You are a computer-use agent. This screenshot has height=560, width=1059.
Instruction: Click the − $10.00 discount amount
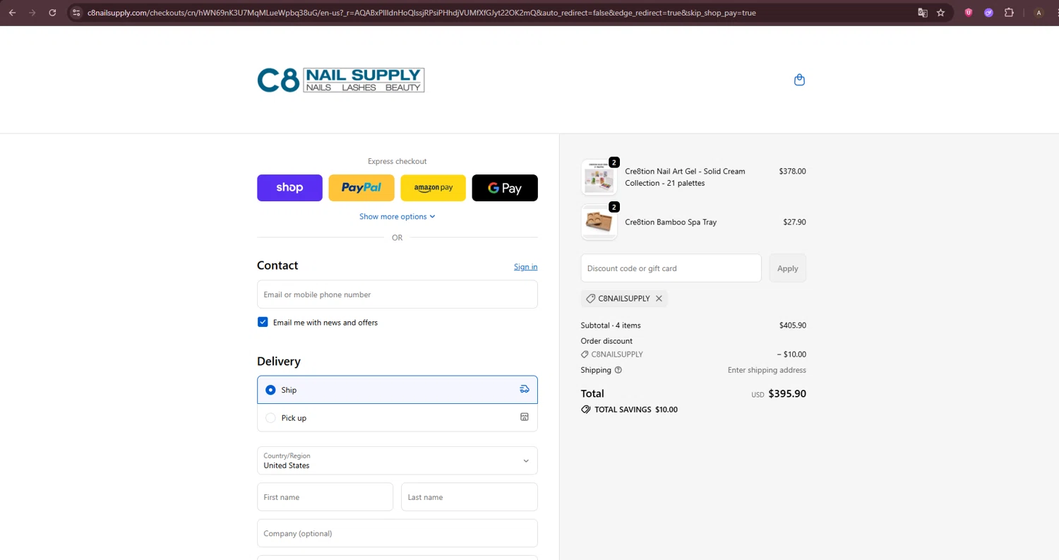point(791,355)
